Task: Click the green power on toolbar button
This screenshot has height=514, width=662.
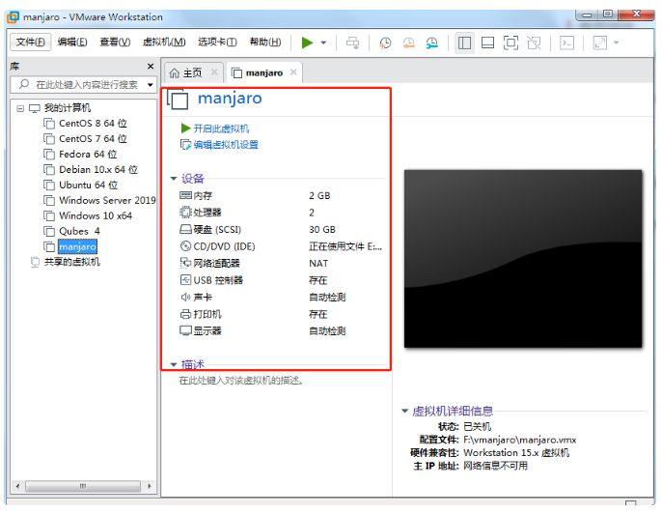Action: [x=307, y=43]
